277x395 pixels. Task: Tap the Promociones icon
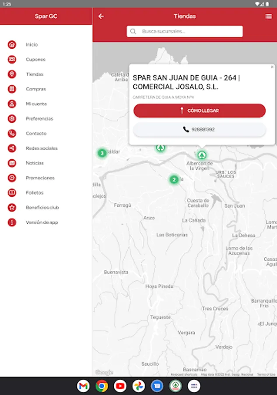click(12, 178)
